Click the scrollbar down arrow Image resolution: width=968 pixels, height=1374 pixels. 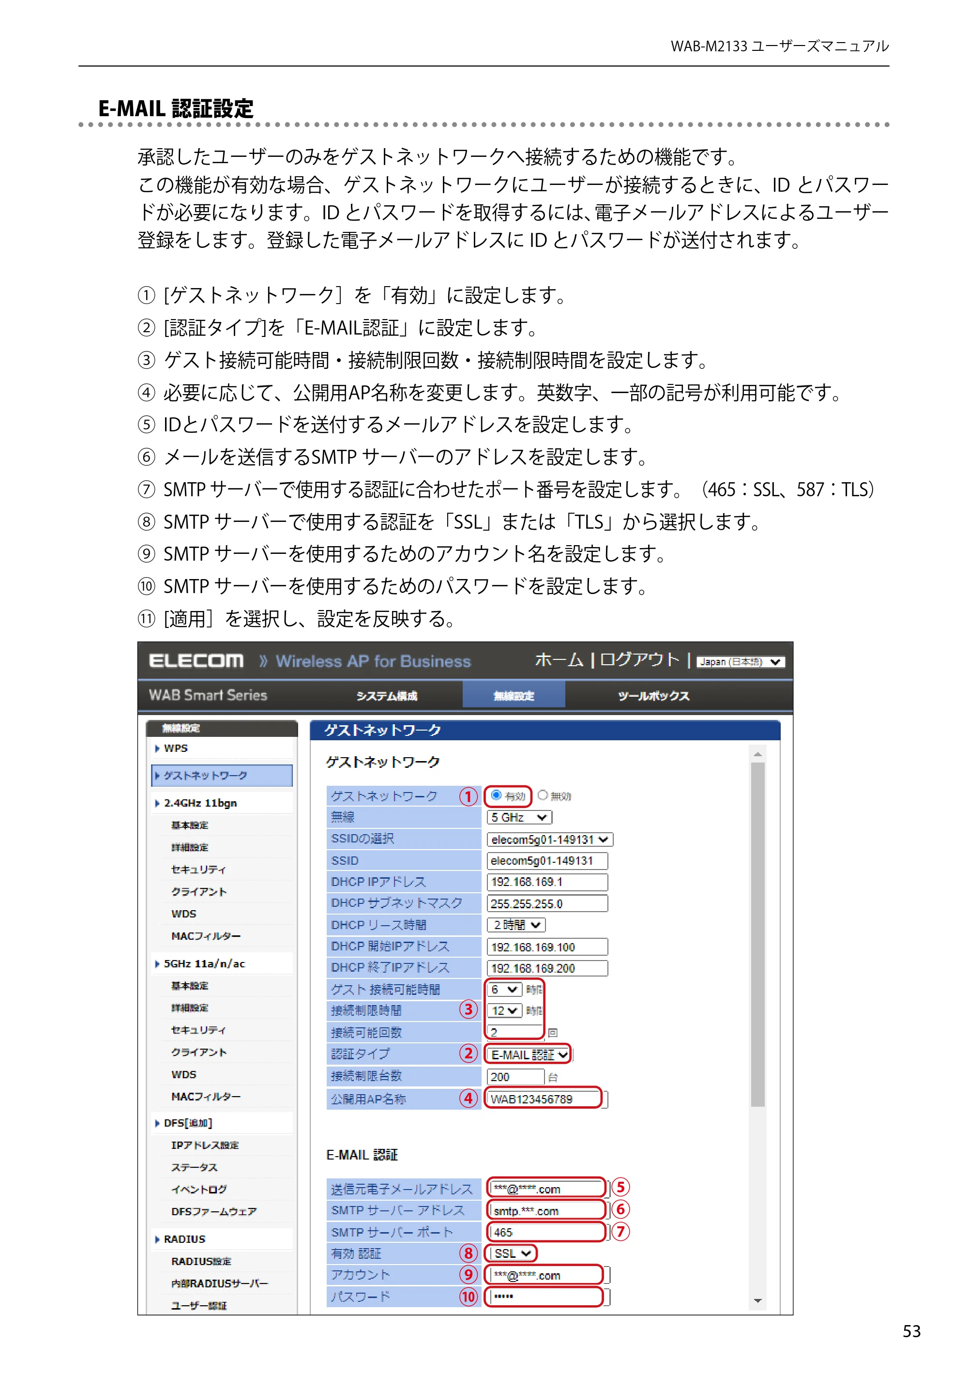[758, 1301]
